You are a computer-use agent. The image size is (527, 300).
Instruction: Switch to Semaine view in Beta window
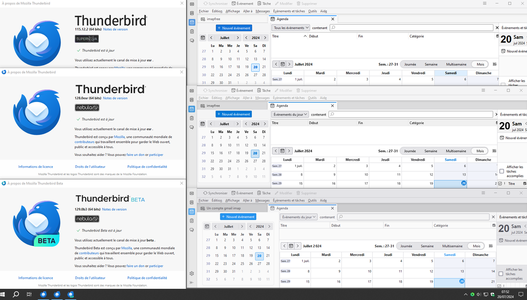click(x=427, y=246)
